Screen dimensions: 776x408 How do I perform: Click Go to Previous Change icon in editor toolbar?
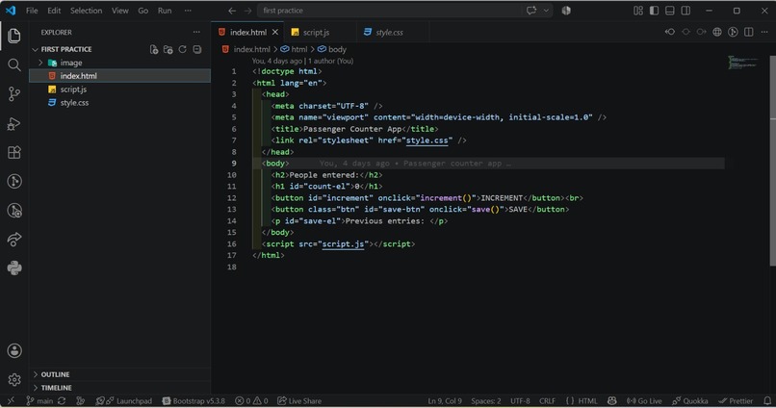[x=669, y=32]
